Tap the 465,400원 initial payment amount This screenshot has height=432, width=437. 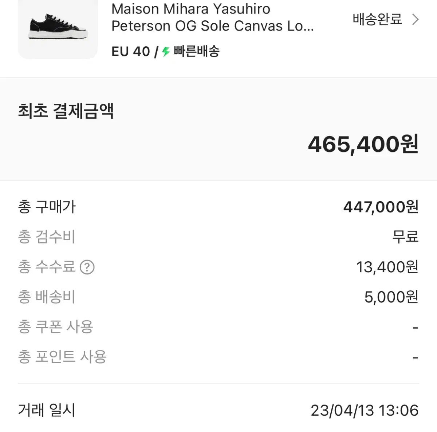pyautogui.click(x=363, y=144)
